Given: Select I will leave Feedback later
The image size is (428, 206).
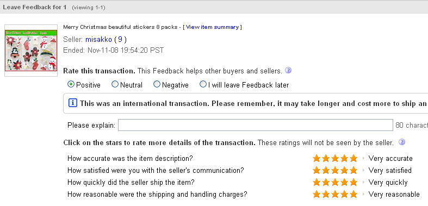Looking at the screenshot, I should 203,84.
